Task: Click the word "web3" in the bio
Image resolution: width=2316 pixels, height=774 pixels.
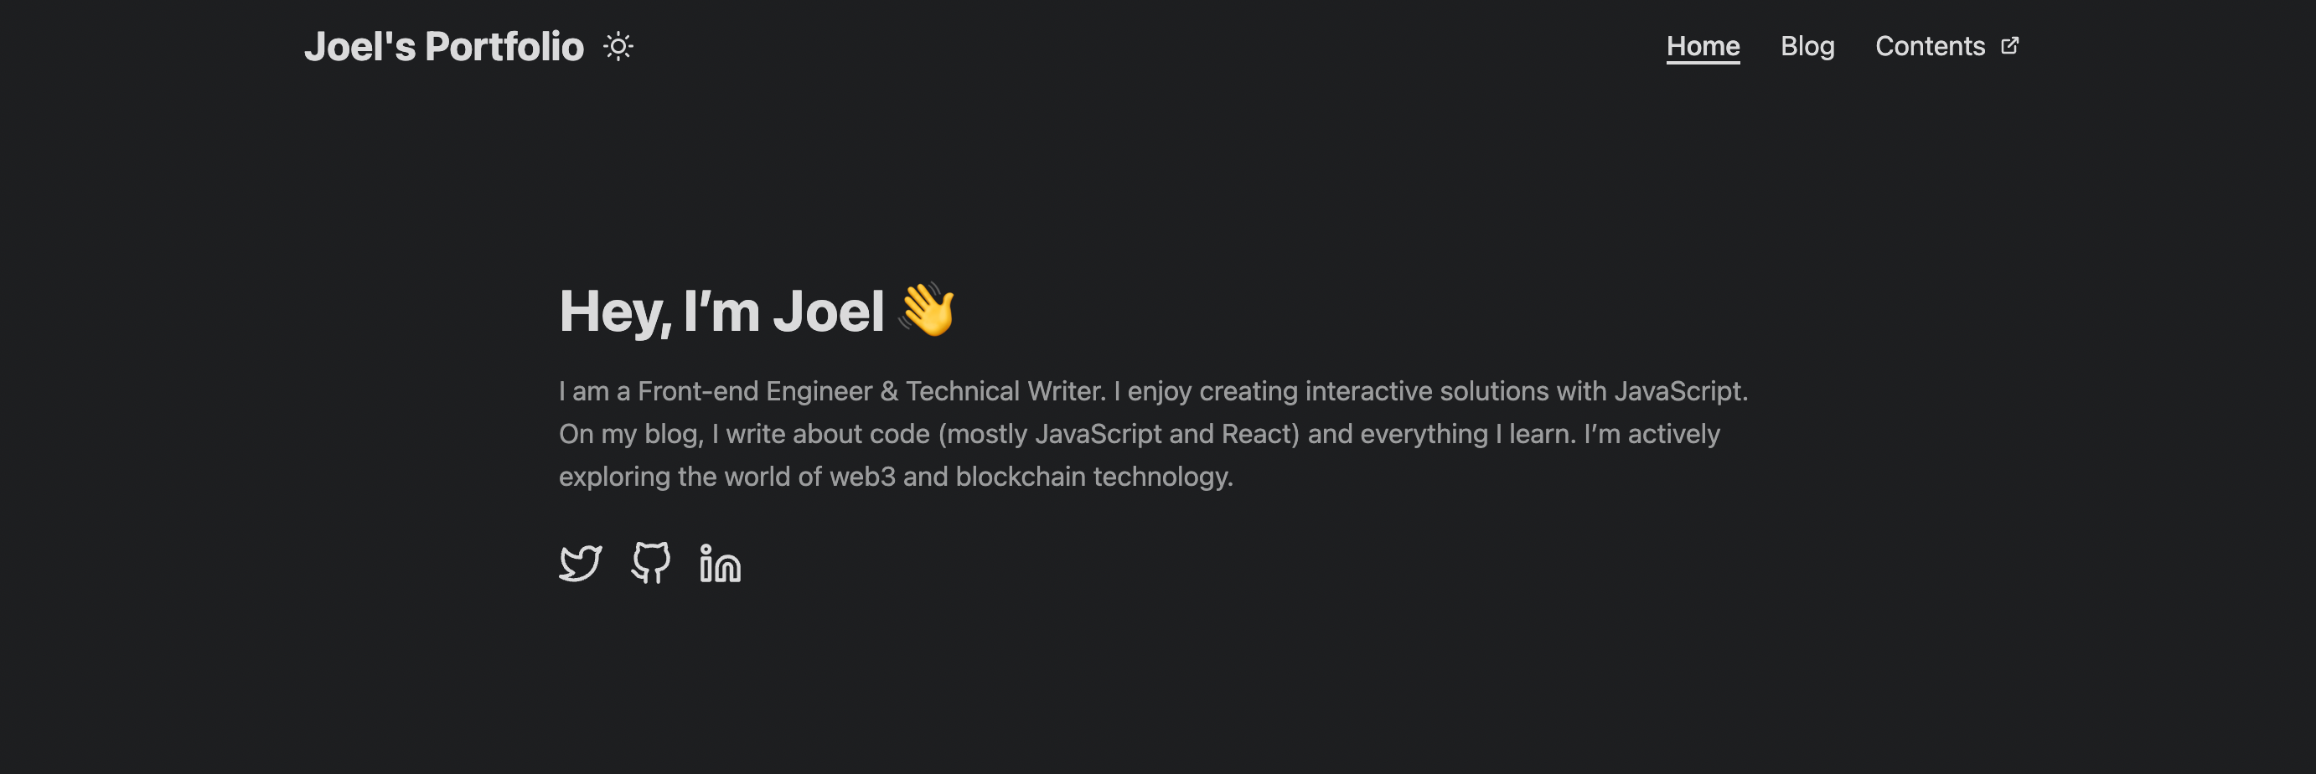Action: tap(861, 477)
